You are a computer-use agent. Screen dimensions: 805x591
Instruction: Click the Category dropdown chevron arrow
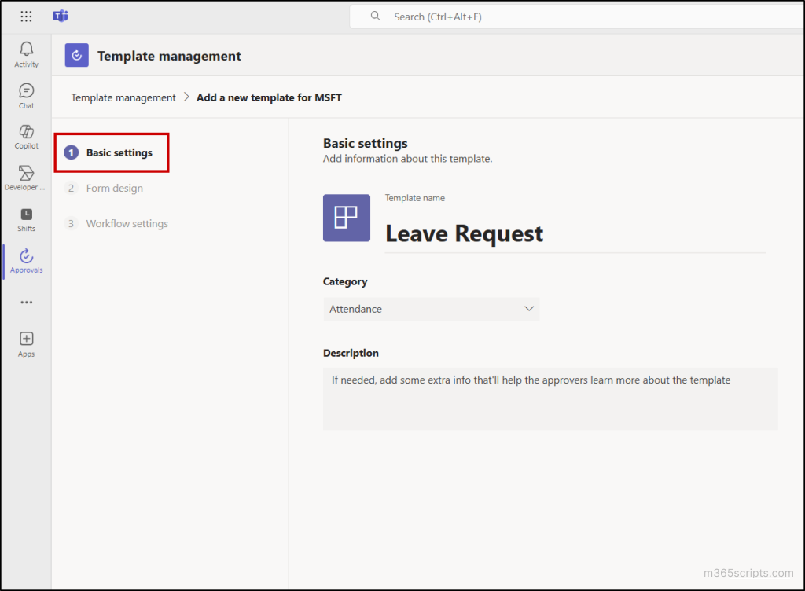pos(529,309)
